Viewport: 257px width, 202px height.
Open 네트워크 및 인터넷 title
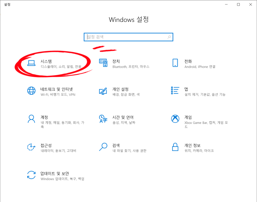tap(57, 89)
